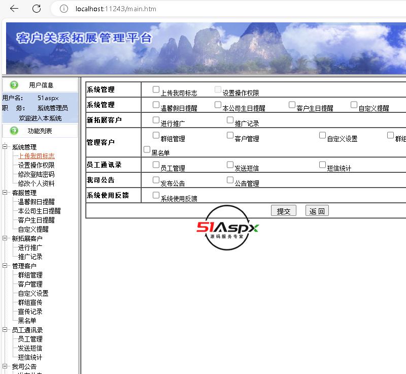Click the 51Aspx logo image
The width and height of the screenshot is (406, 374).
click(227, 228)
